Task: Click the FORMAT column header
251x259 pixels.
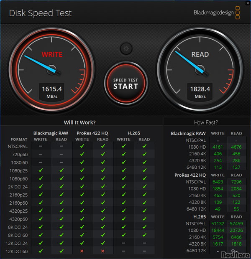Action: pyautogui.click(x=19, y=140)
